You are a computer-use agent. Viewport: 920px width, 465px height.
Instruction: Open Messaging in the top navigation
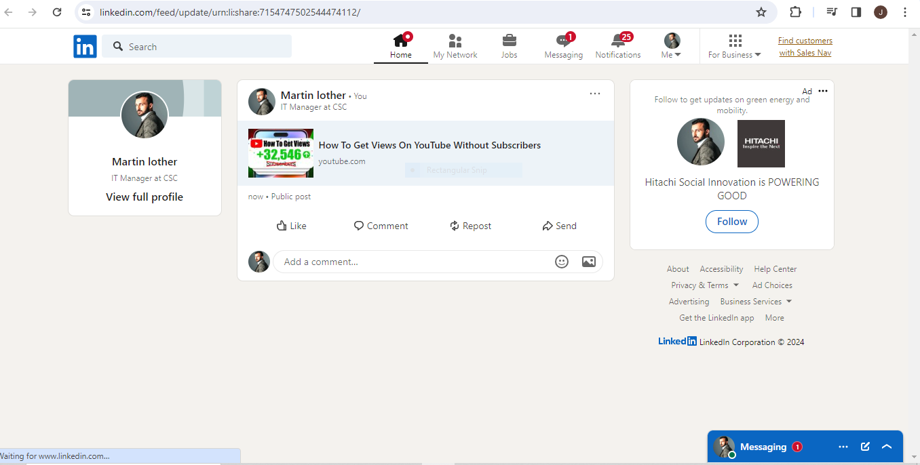click(x=564, y=47)
